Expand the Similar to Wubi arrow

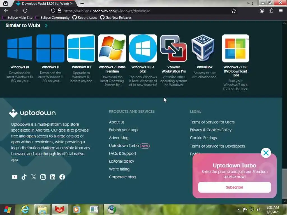click(46, 25)
